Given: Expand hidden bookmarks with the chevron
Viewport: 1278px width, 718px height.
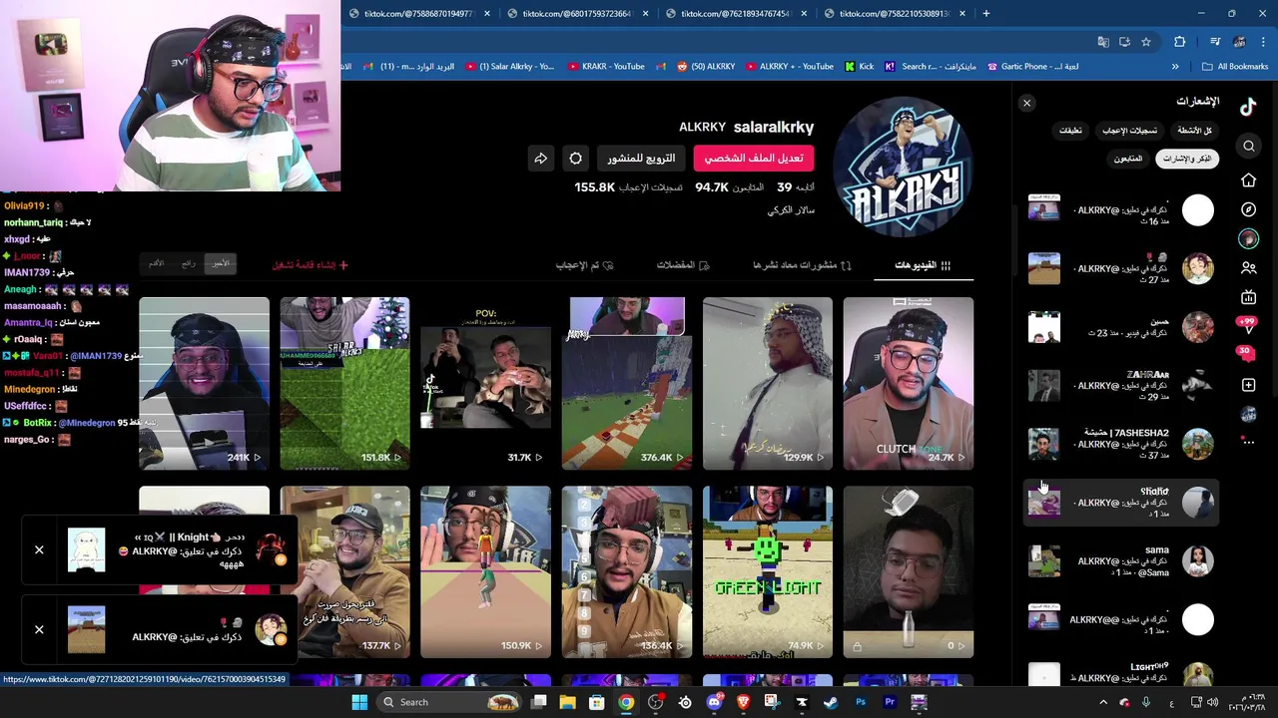Looking at the screenshot, I should pos(1175,67).
